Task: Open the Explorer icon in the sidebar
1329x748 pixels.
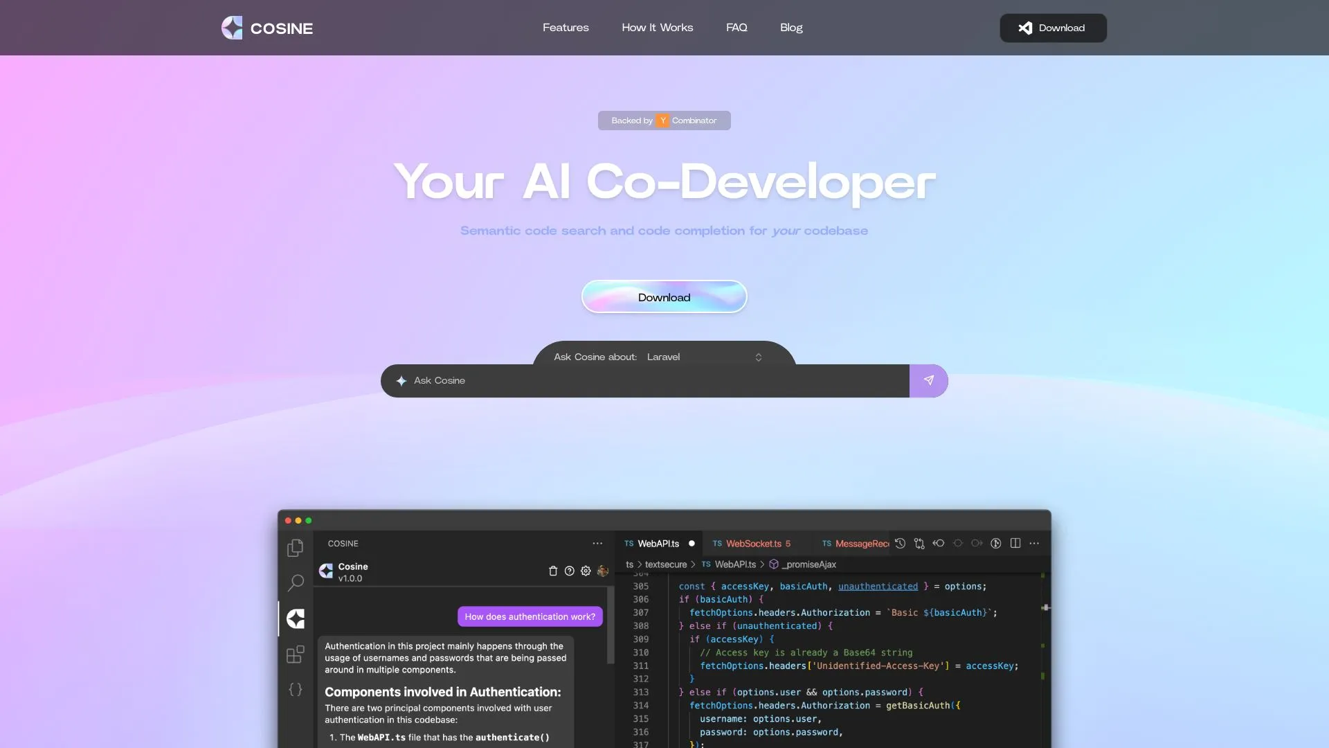Action: 296,547
